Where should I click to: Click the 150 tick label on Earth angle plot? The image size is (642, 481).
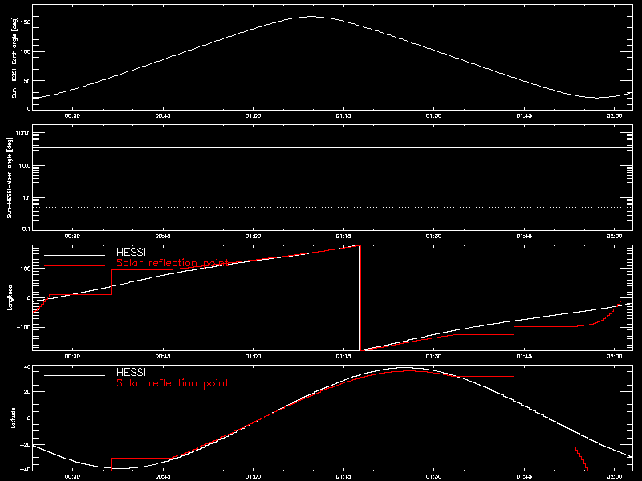[26, 22]
